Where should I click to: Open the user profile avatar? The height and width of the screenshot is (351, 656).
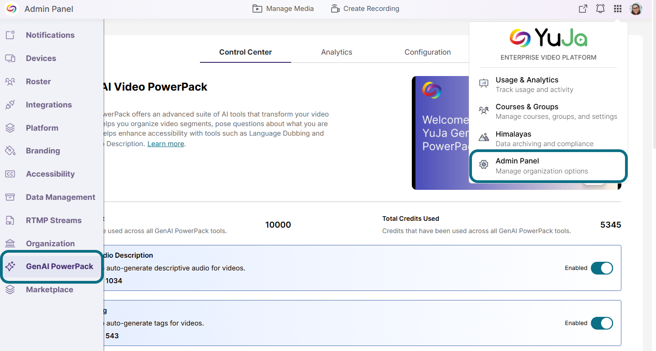pos(636,9)
